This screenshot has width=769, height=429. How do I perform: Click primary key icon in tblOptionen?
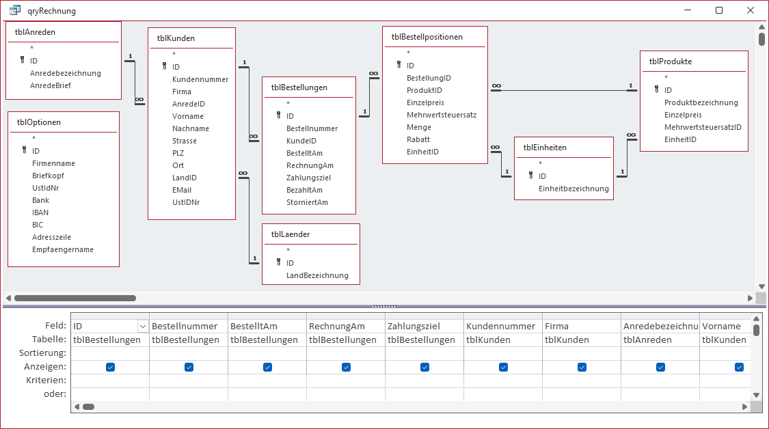click(x=25, y=151)
